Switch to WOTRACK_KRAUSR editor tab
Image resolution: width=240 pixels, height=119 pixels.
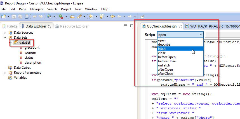pos(212,26)
